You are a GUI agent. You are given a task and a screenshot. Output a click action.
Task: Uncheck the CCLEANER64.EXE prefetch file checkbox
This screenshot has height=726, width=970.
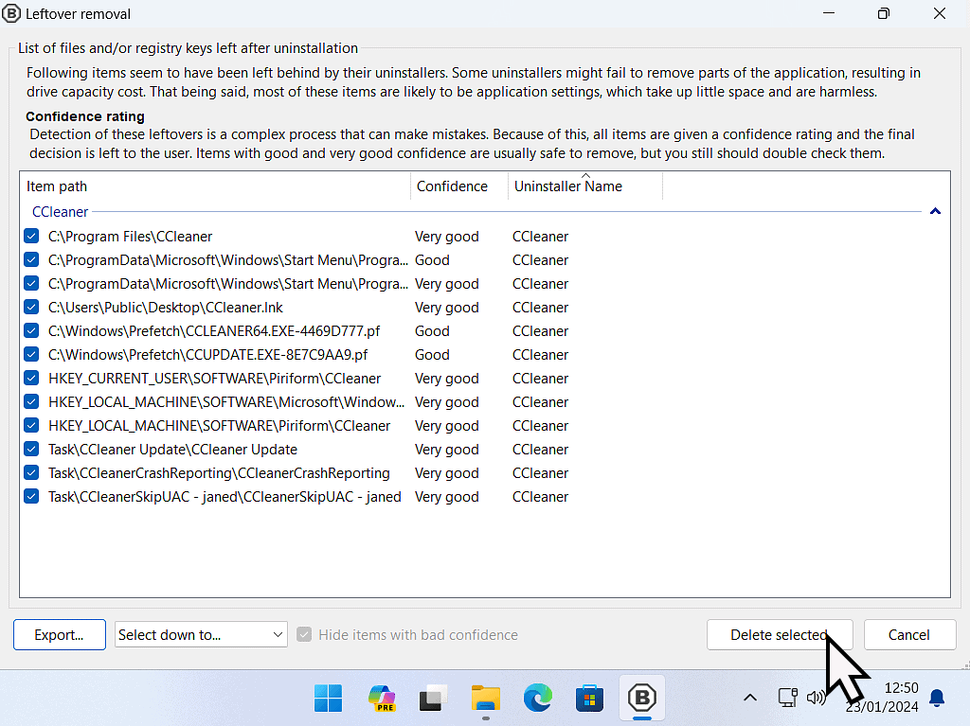(x=31, y=331)
